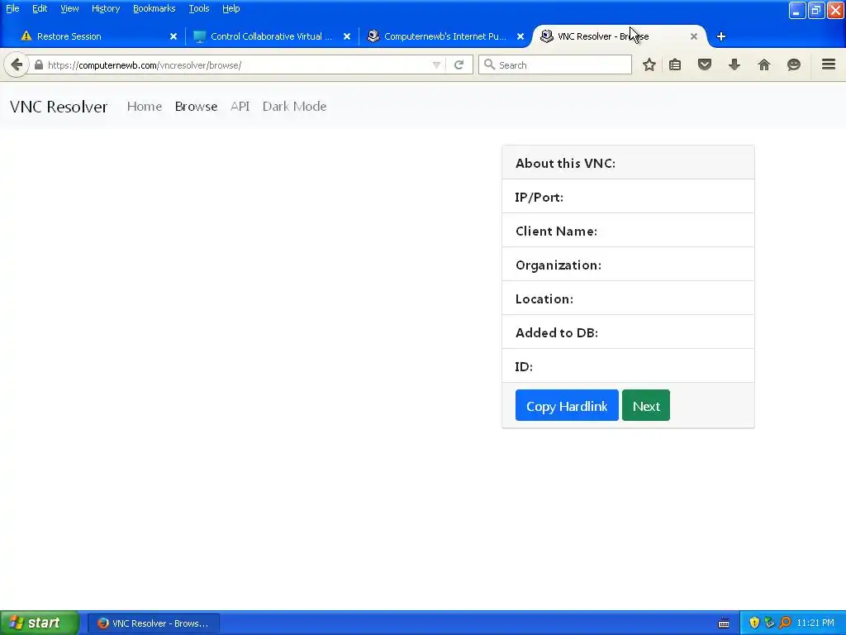
Task: Go to Firefox home page icon
Action: click(x=764, y=65)
